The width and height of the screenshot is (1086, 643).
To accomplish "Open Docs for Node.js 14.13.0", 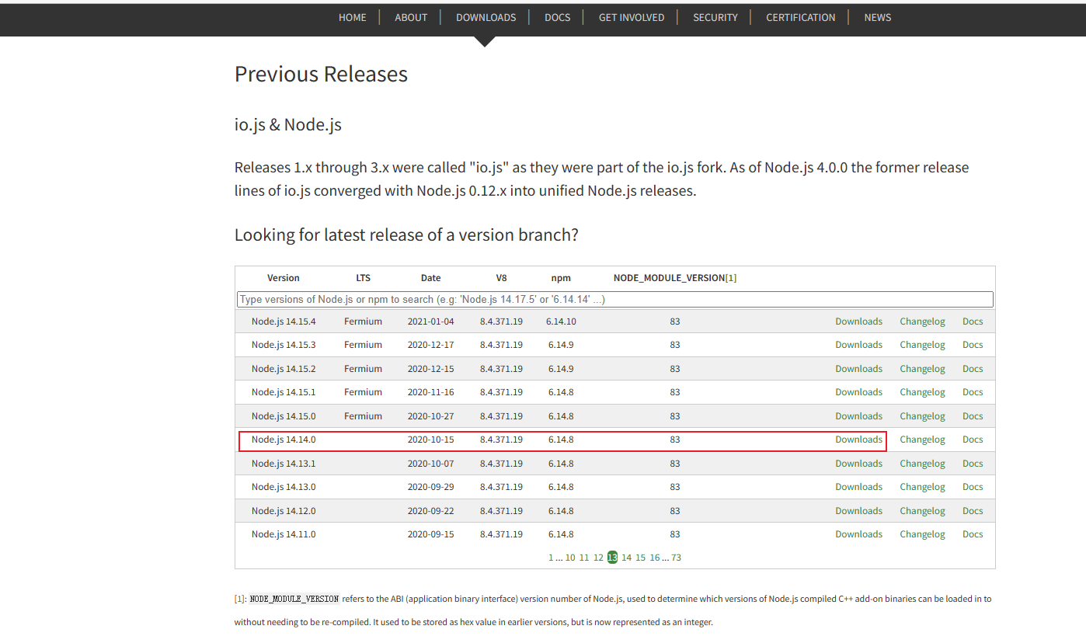I will click(x=973, y=487).
